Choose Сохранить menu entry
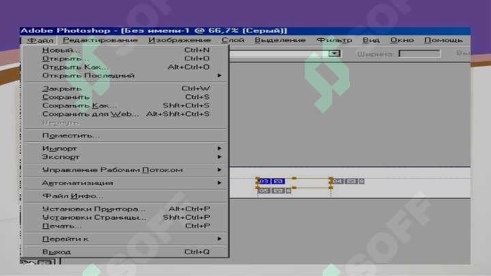The image size is (491, 276). 125,97
